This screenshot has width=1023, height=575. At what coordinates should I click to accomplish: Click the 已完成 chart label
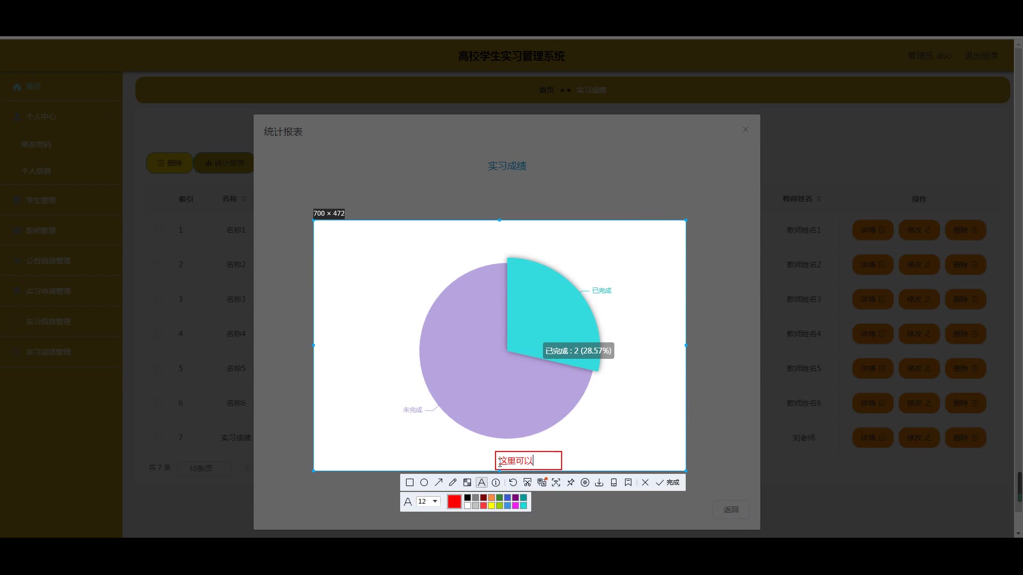pyautogui.click(x=602, y=291)
